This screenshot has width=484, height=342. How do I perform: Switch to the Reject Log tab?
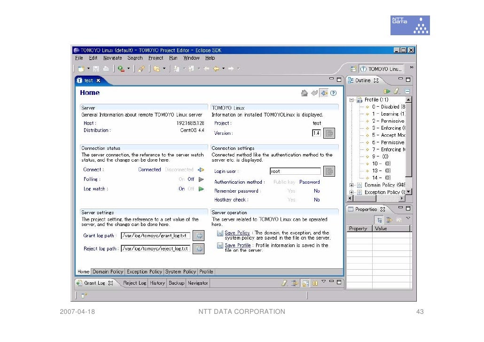134,283
